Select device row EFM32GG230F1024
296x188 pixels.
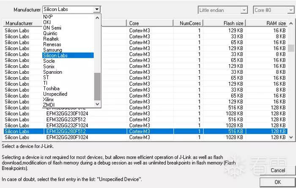click(145, 113)
